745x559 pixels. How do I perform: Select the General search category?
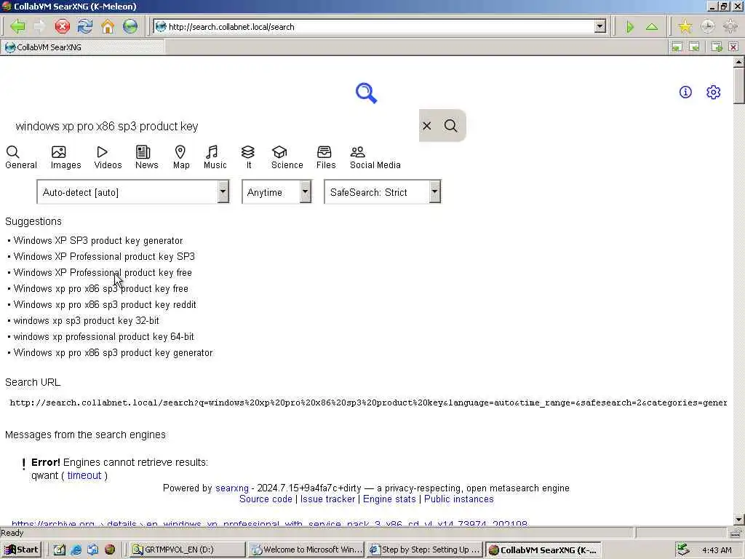pos(21,157)
